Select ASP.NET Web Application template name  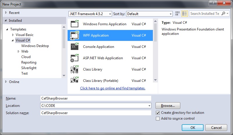coord(103,58)
